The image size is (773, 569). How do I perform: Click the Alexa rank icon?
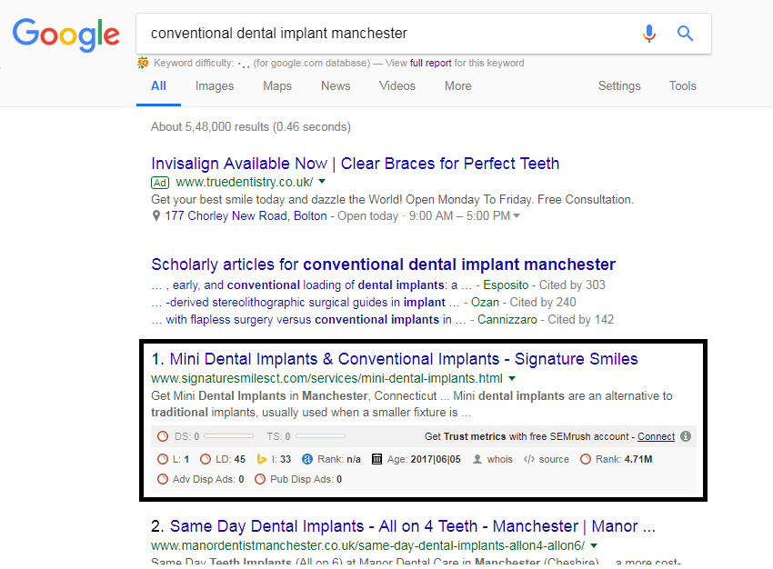pyautogui.click(x=307, y=459)
